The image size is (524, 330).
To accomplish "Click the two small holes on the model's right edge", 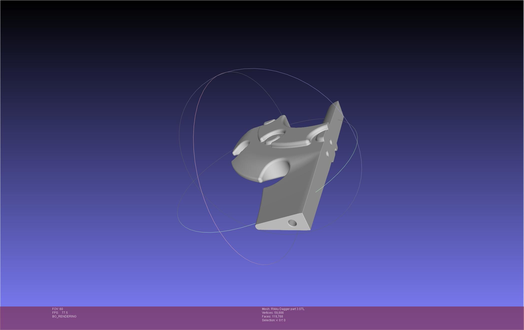I will (x=329, y=147).
